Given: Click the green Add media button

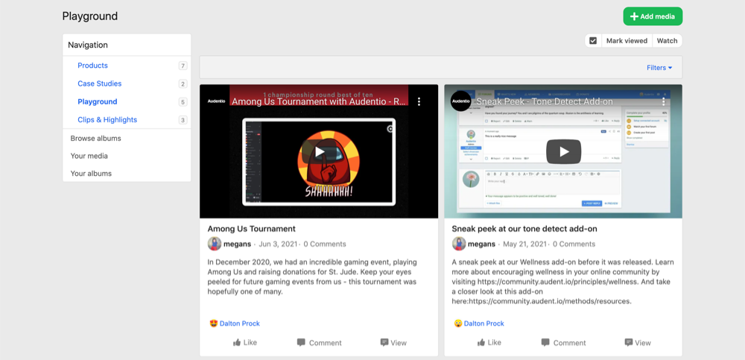Looking at the screenshot, I should [653, 16].
